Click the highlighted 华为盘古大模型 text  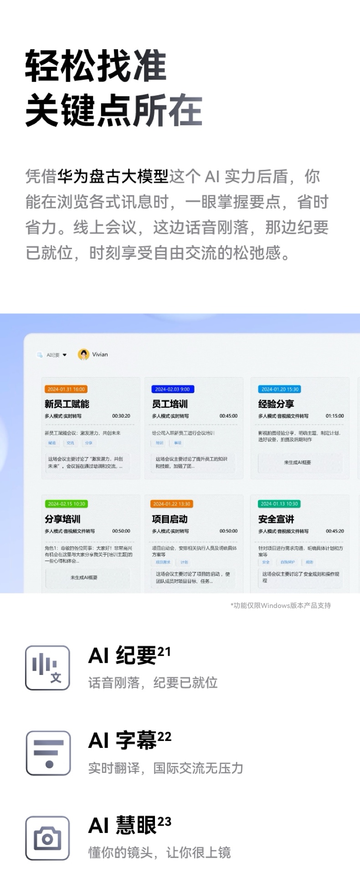113,176
